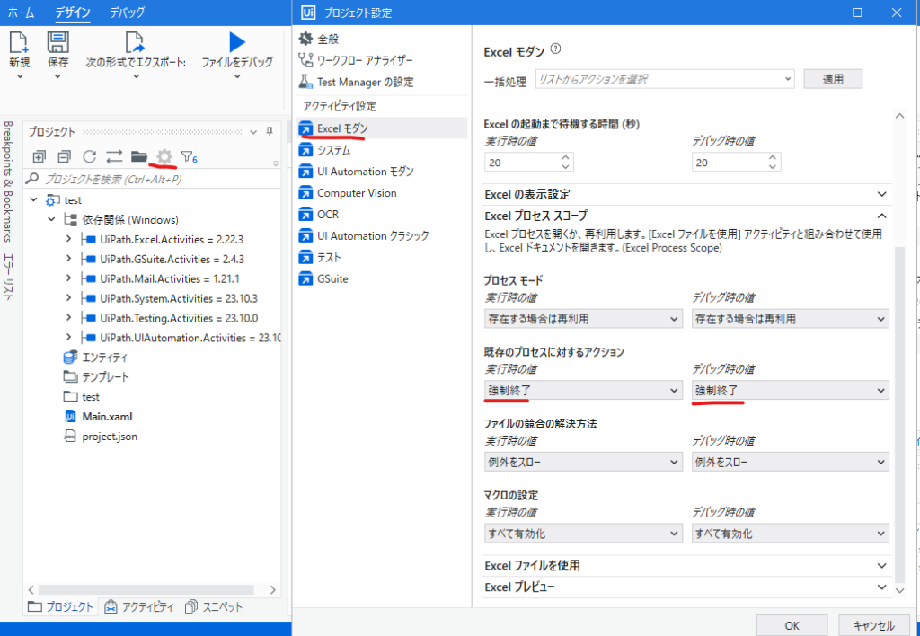Open the 一括処理 action dropdown
Viewport: 920px width, 636px height.
tap(665, 79)
